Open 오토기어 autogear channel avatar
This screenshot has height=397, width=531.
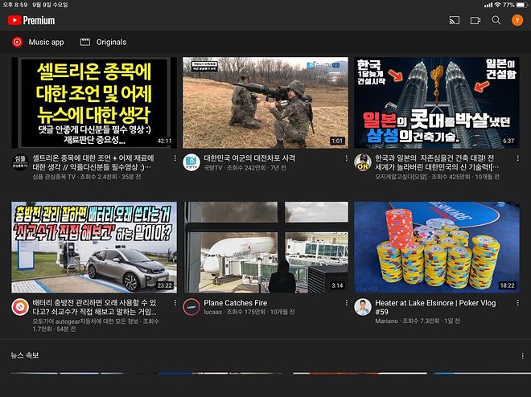20,307
